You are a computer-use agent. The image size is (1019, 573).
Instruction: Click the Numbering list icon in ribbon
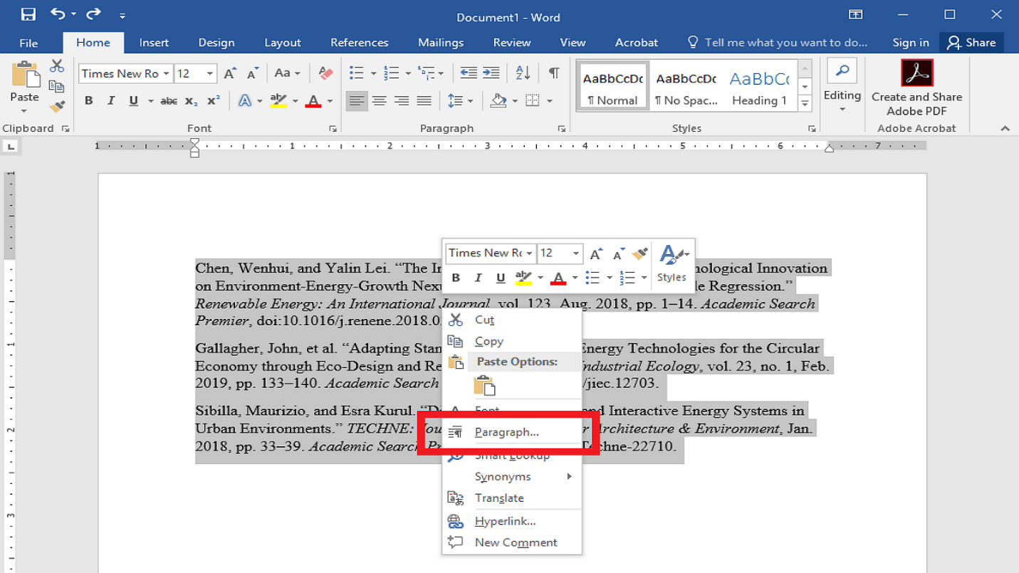coord(391,73)
